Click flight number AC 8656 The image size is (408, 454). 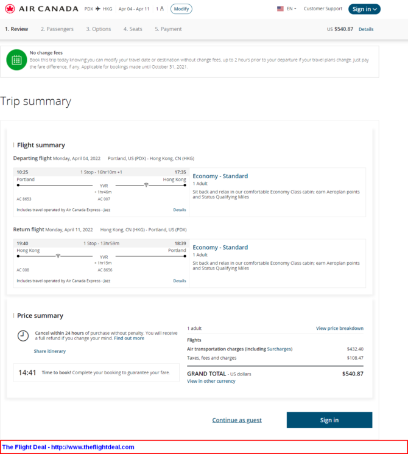105,270
